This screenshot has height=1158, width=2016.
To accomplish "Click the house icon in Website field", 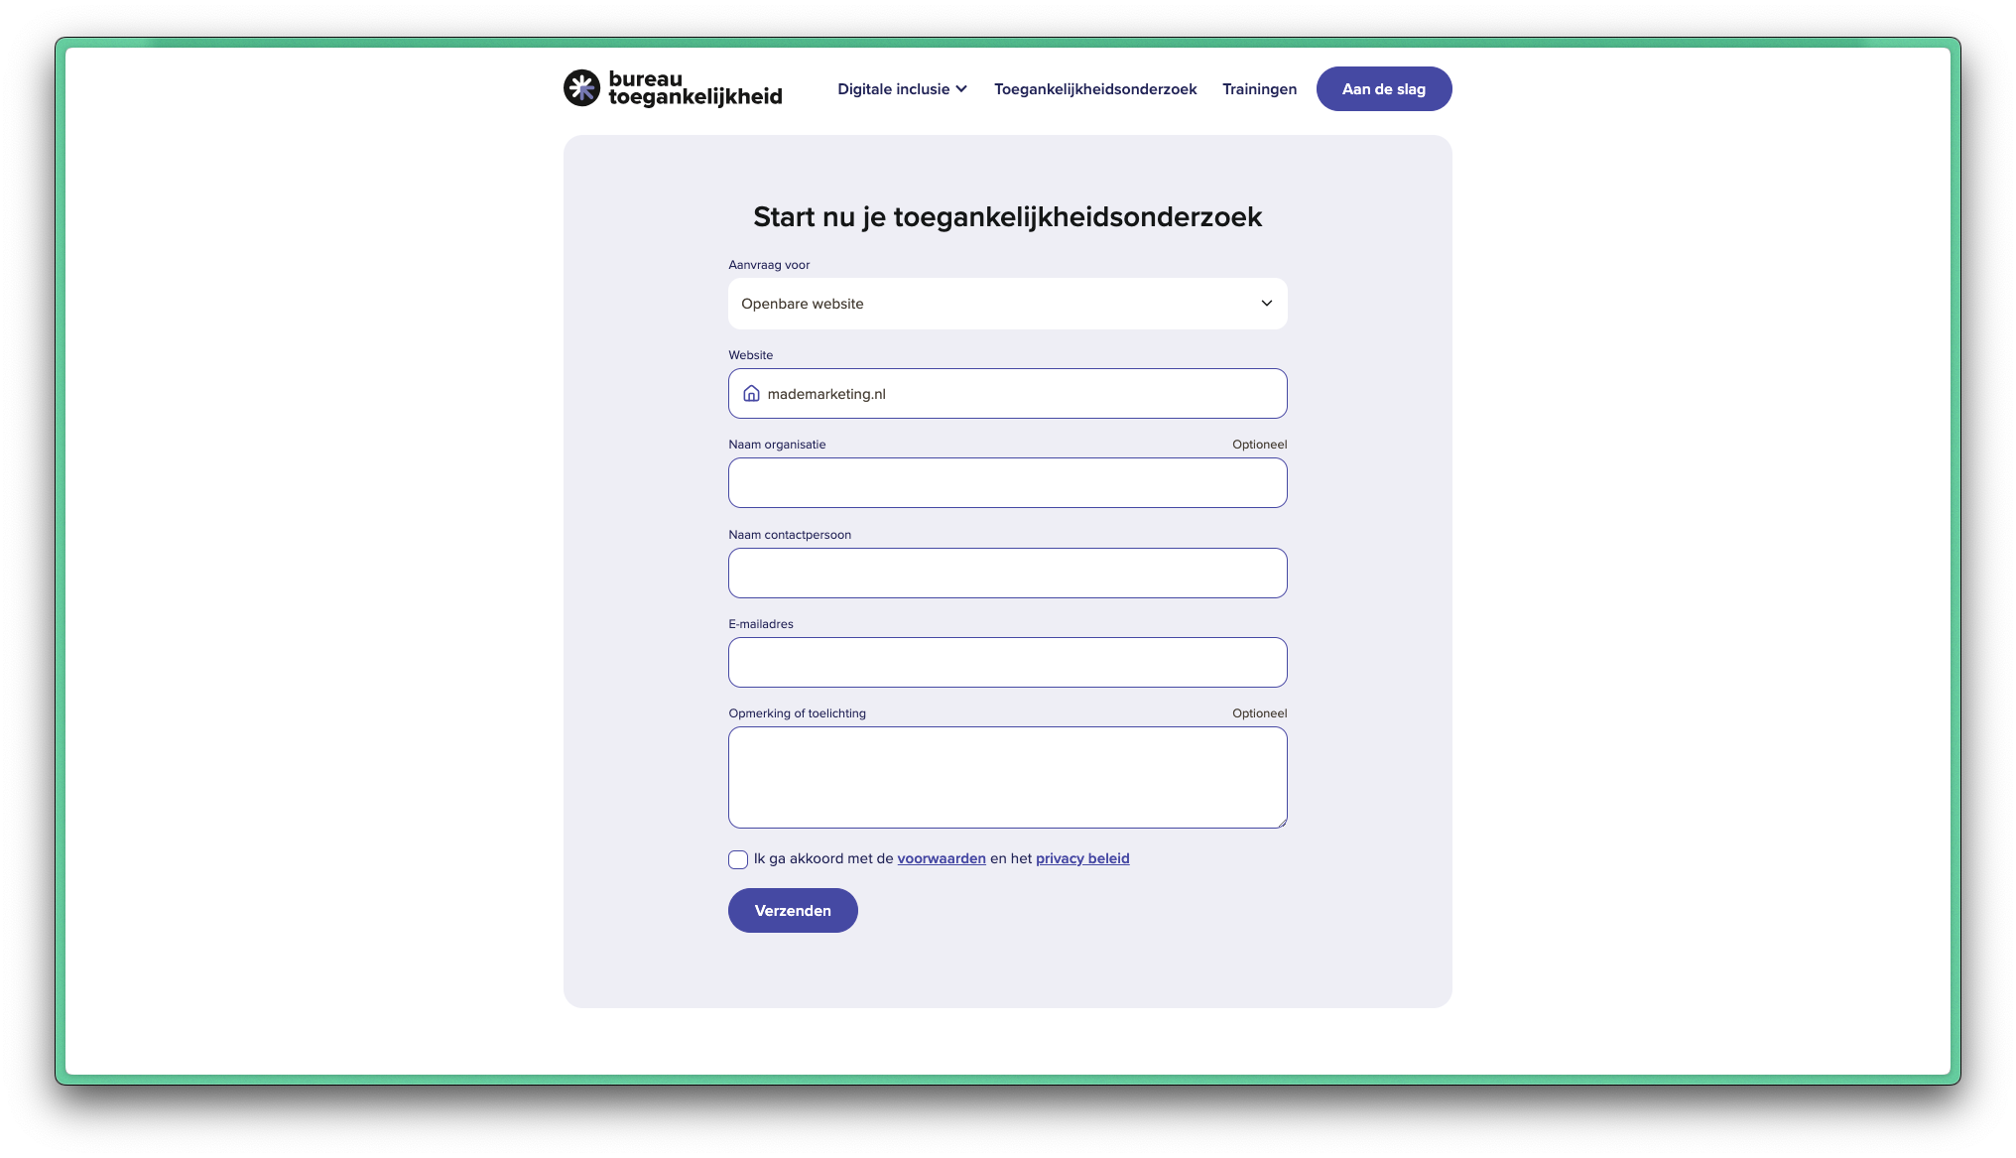I will click(x=751, y=394).
